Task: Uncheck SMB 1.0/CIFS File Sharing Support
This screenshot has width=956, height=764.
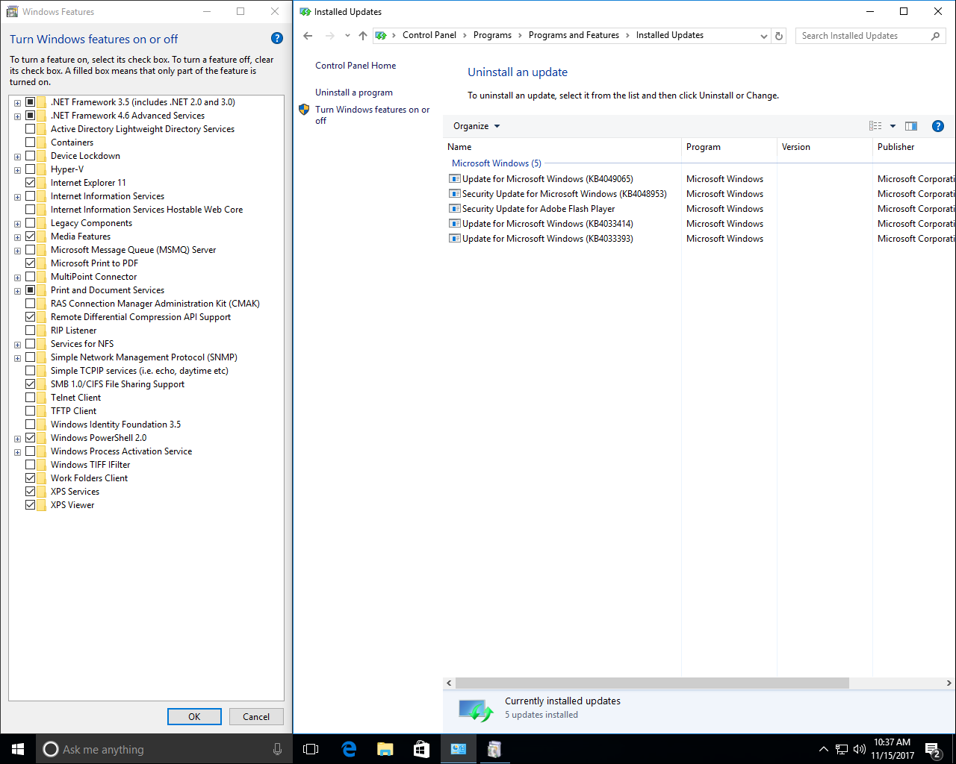Action: 31,384
